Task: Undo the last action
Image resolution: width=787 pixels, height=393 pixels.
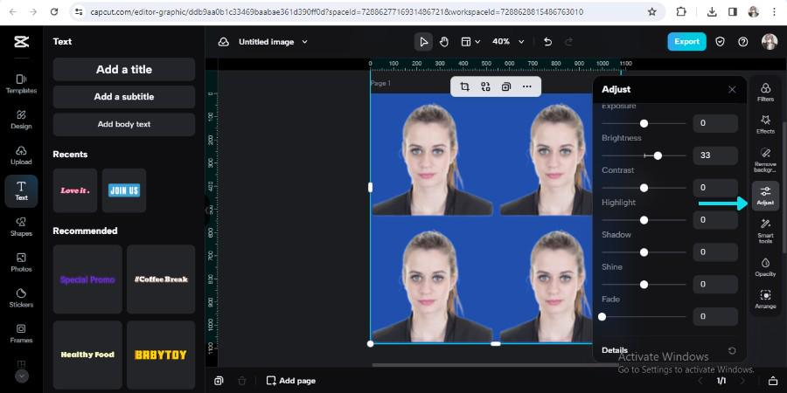Action: pos(547,42)
